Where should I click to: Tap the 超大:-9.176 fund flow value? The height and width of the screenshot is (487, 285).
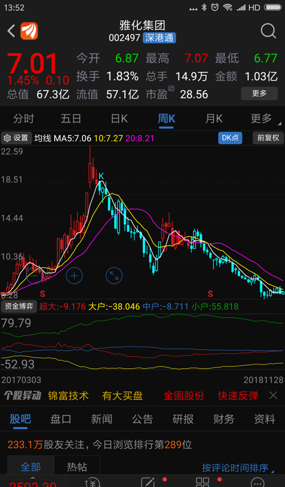point(63,307)
